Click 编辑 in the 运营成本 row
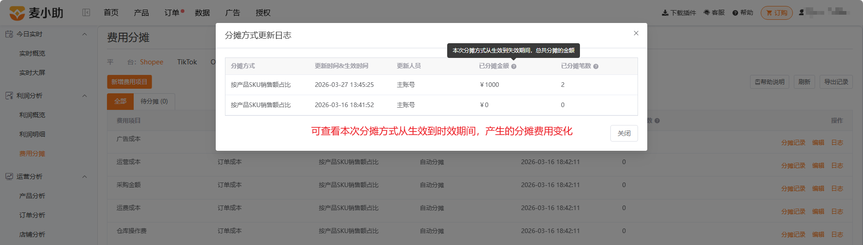The height and width of the screenshot is (245, 863). [818, 165]
